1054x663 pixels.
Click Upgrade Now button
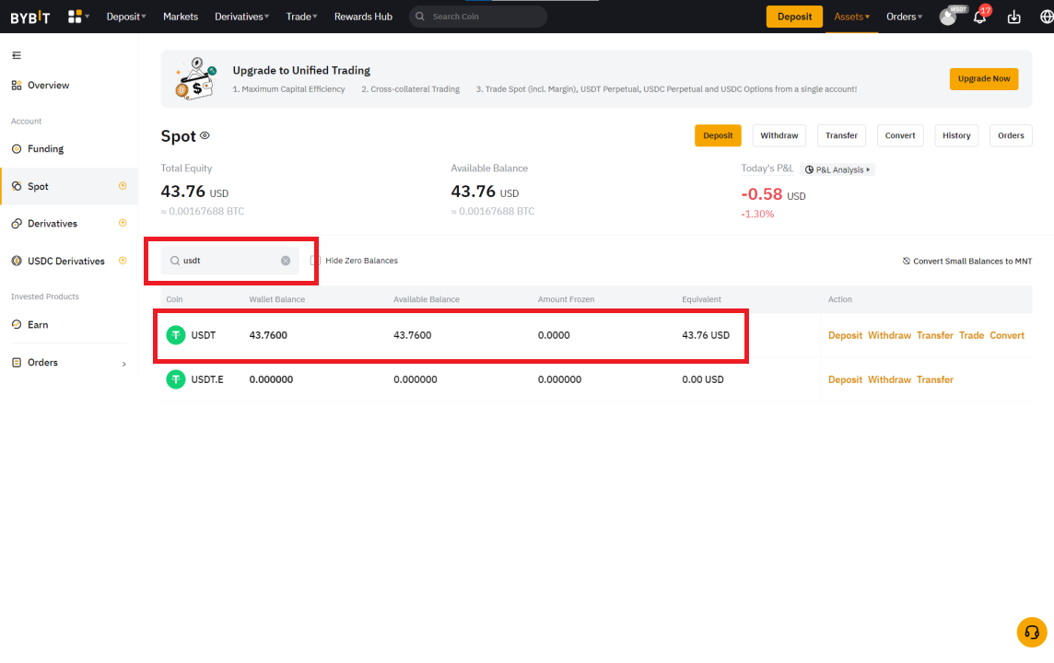[x=983, y=78]
